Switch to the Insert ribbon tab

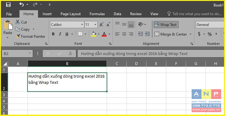[x=47, y=14]
